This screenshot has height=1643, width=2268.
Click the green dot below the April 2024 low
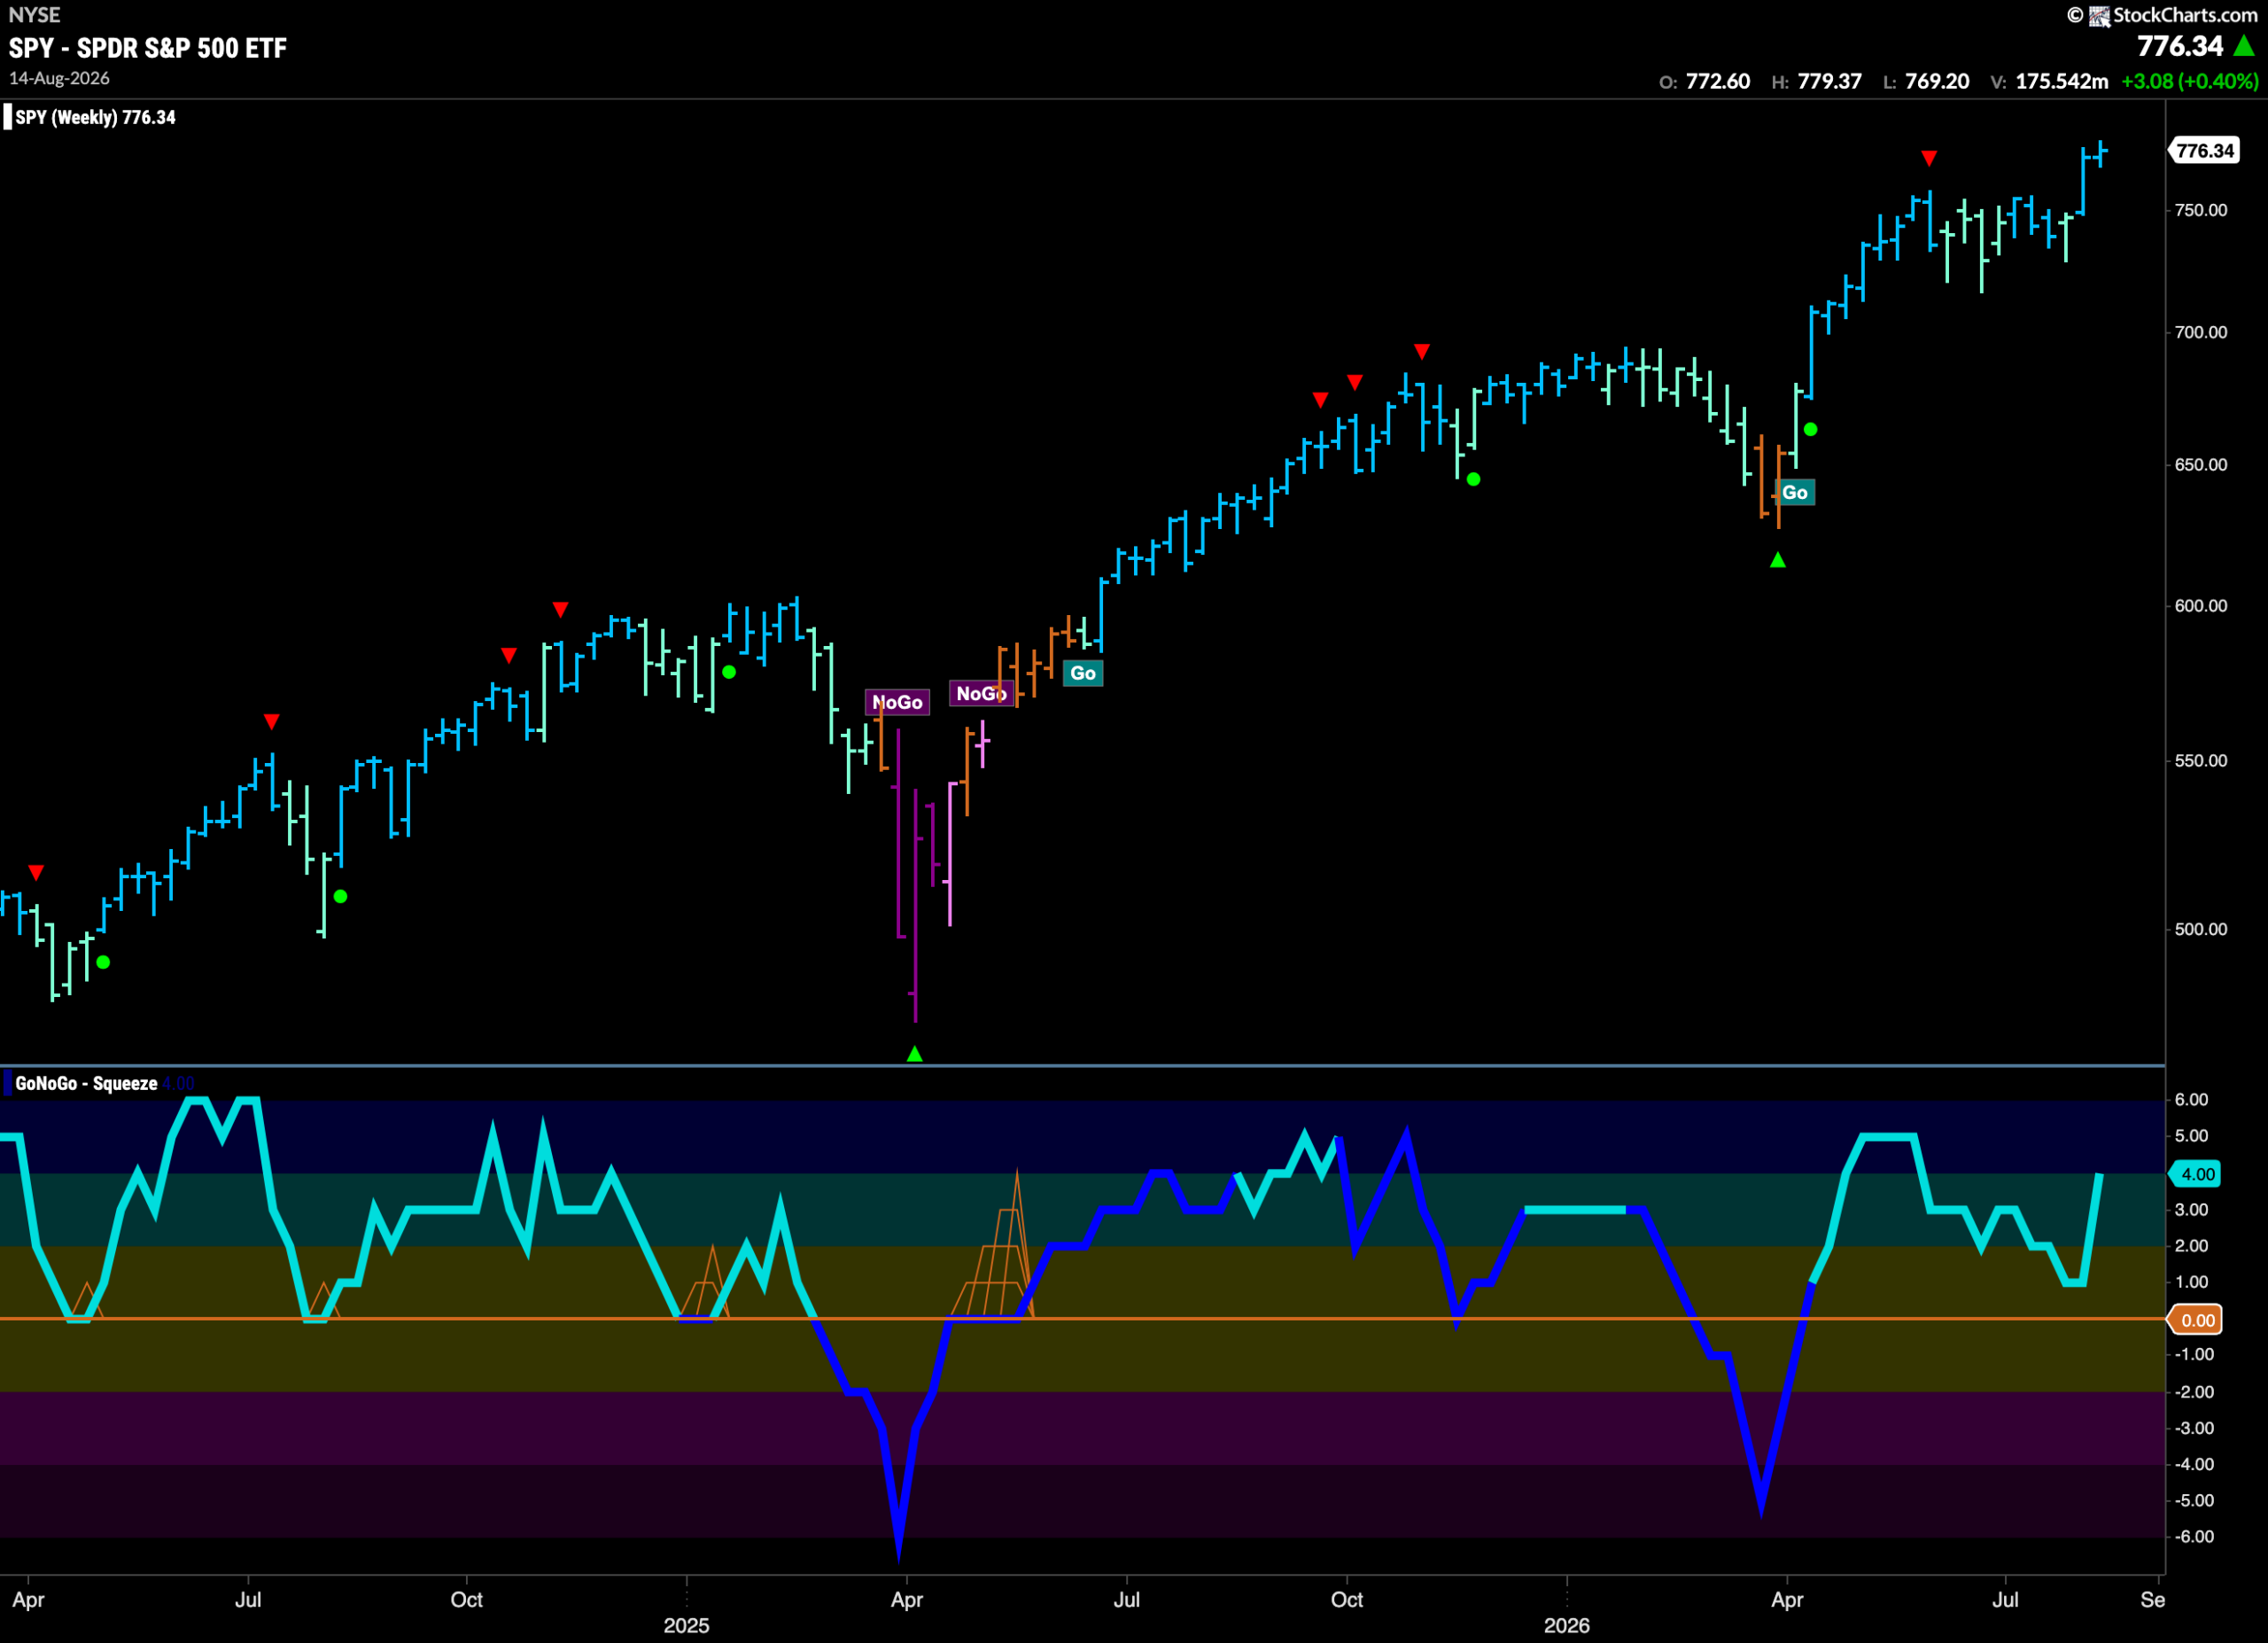(x=103, y=962)
